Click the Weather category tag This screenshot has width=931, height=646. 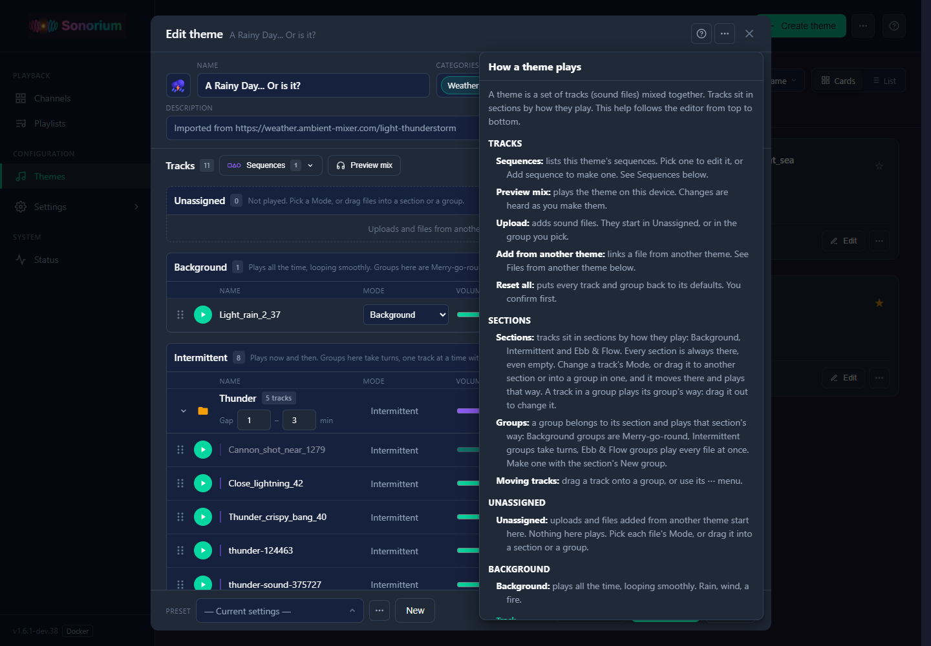point(460,85)
